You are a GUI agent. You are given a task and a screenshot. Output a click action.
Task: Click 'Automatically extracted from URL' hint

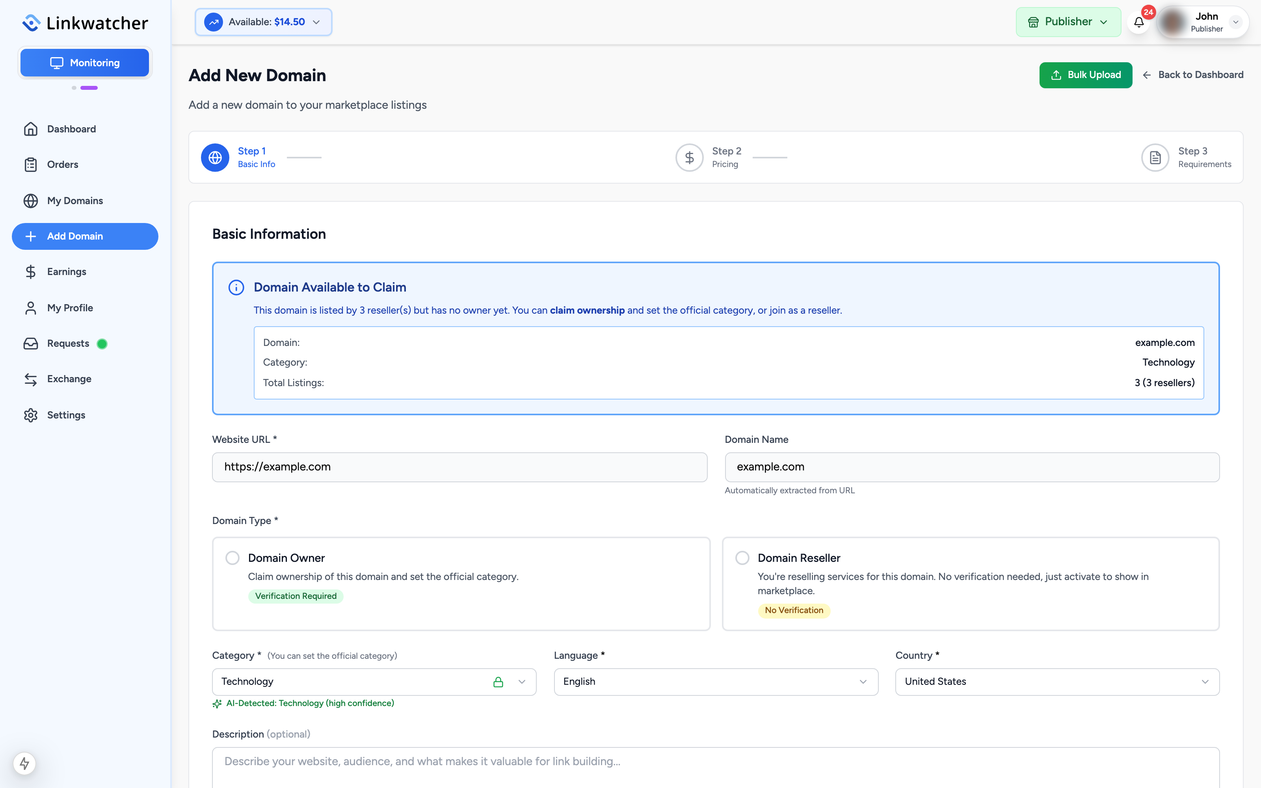(789, 491)
